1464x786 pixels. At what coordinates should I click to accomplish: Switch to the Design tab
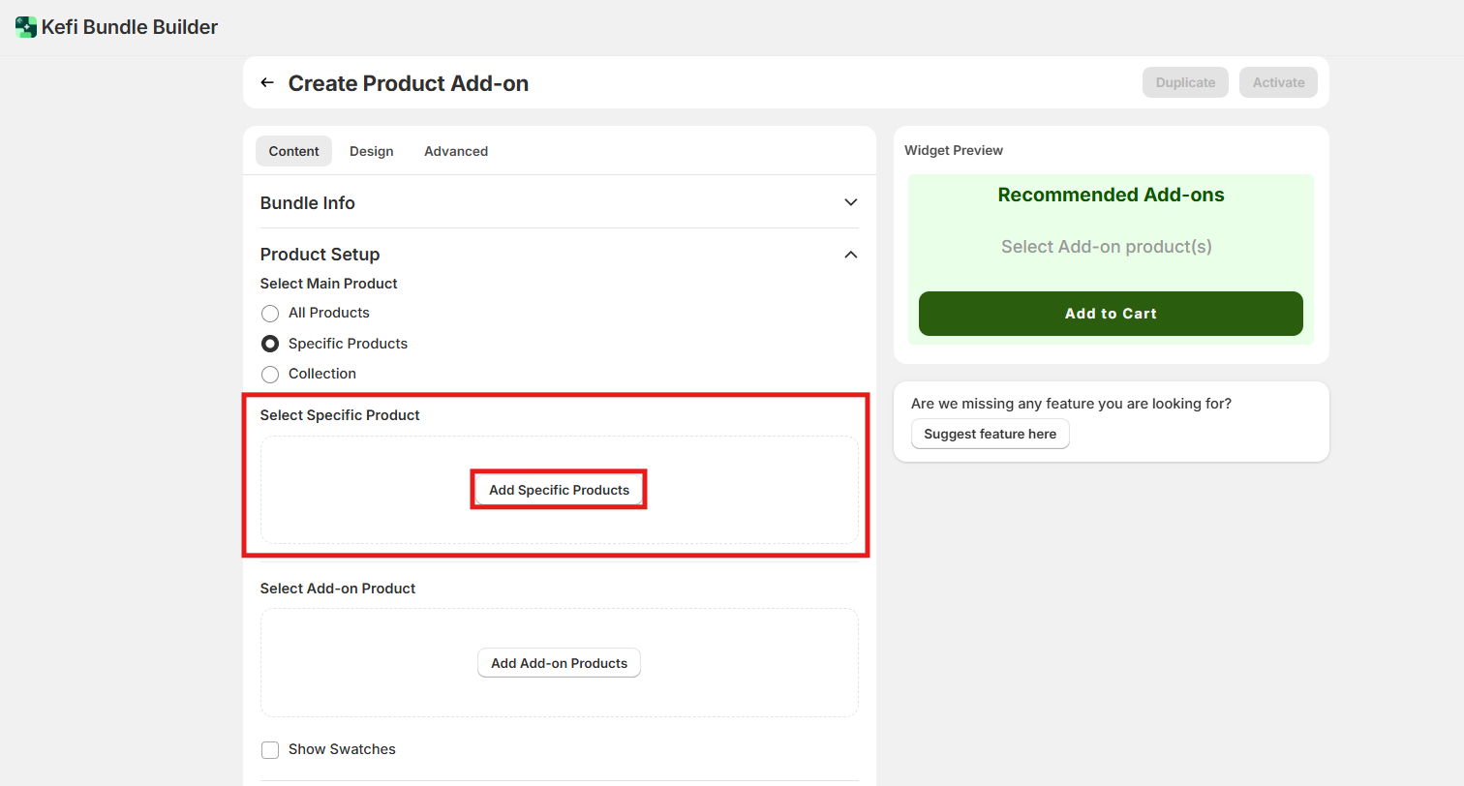[x=371, y=151]
